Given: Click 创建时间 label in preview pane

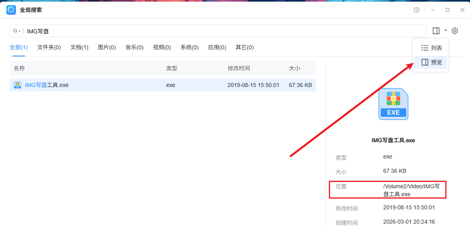Looking at the screenshot, I should coord(346,222).
